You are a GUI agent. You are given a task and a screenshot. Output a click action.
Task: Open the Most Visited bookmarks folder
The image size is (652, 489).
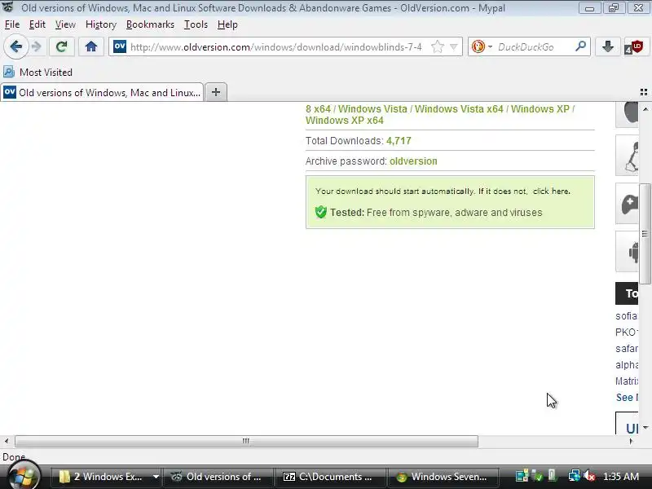pos(38,73)
